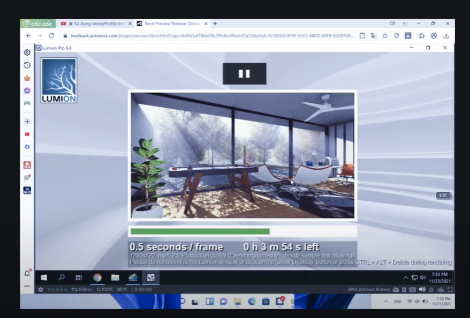Toggle remote session fullscreen icon
Image resolution: width=470 pixels, height=318 pixels.
click(450, 290)
